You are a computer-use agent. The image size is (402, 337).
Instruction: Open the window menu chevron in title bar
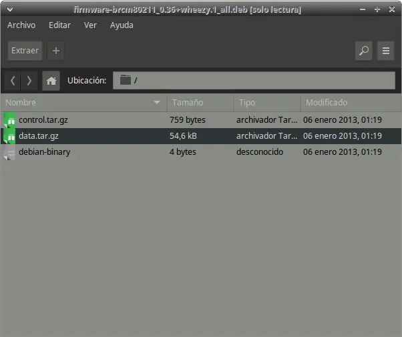10,10
